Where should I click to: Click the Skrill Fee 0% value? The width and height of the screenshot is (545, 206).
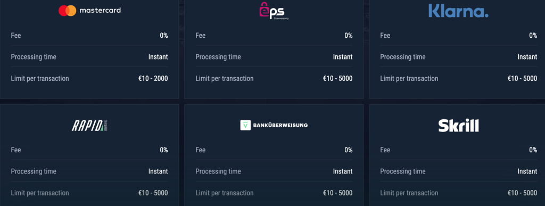point(533,150)
